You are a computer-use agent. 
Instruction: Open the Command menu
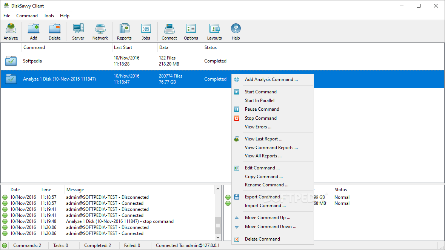(x=27, y=15)
